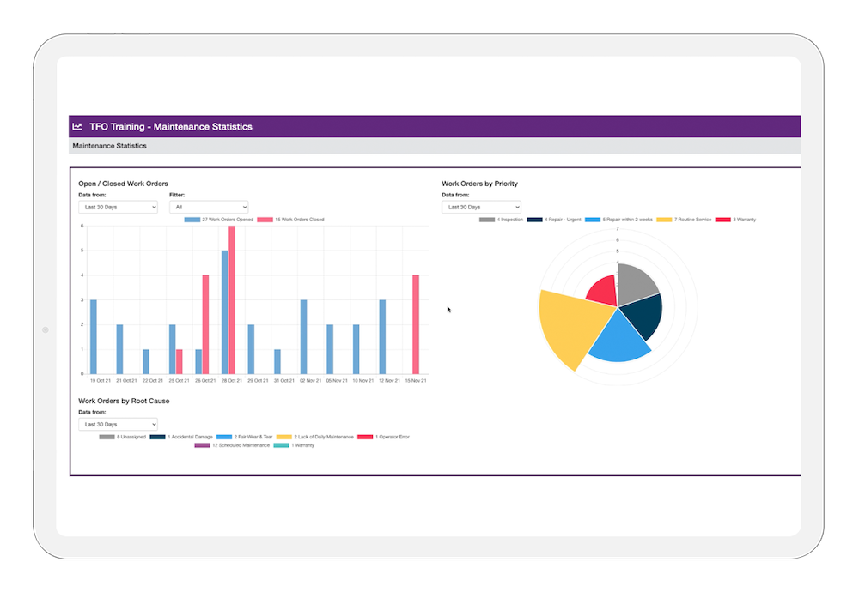Image resolution: width=859 pixels, height=592 pixels.
Task: Toggle '15 Work Orders Closed' legend item
Action: pyautogui.click(x=290, y=220)
